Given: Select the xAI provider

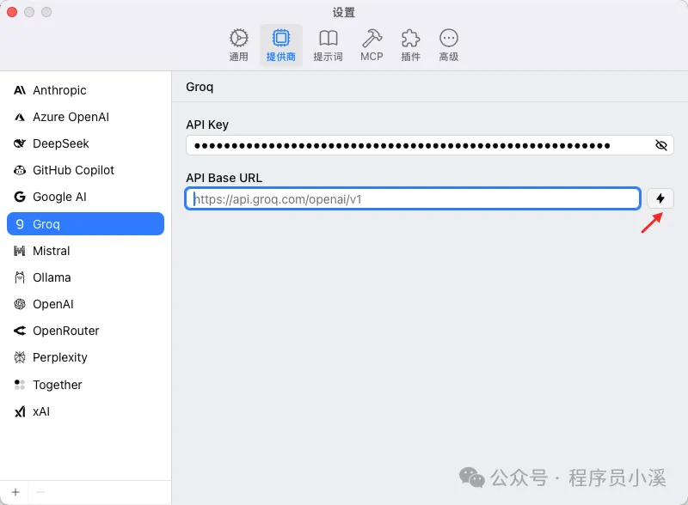Looking at the screenshot, I should pos(85,411).
